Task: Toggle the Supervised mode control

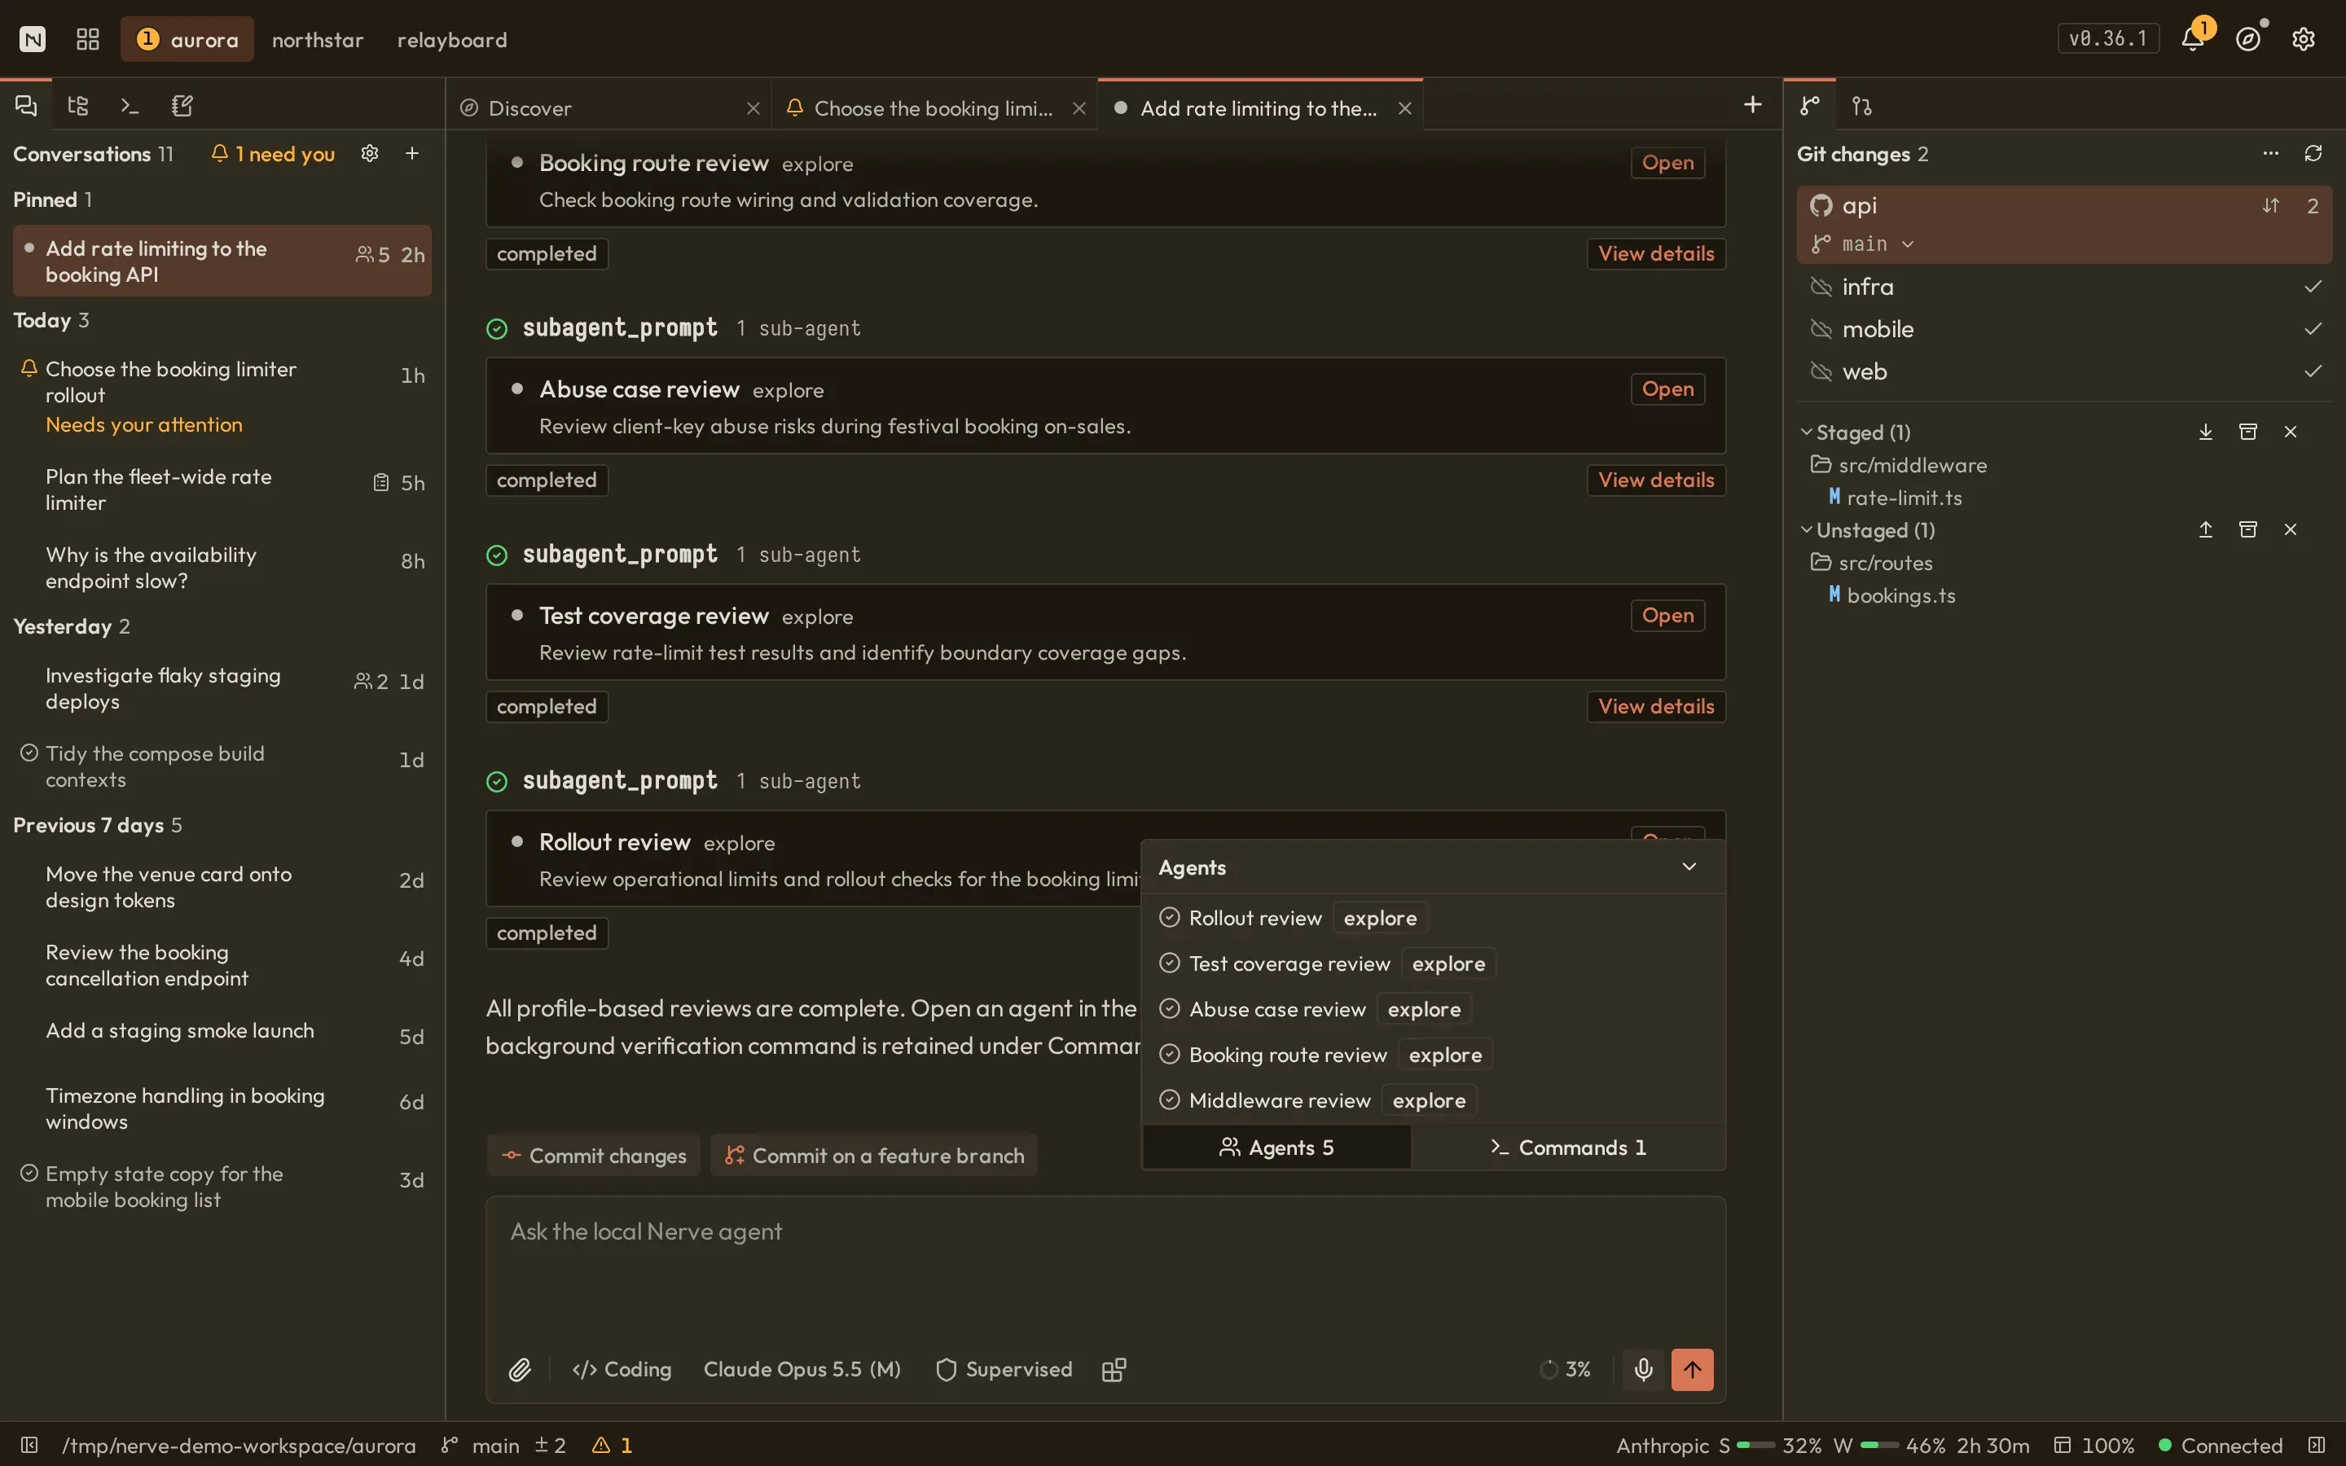Action: click(x=1004, y=1369)
